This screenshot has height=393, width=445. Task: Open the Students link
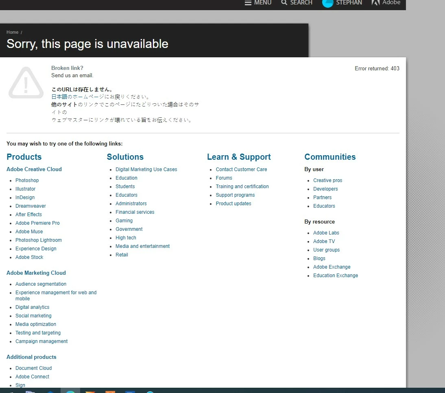[125, 186]
